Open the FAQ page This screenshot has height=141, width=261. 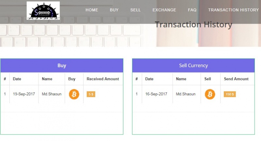[x=192, y=10]
